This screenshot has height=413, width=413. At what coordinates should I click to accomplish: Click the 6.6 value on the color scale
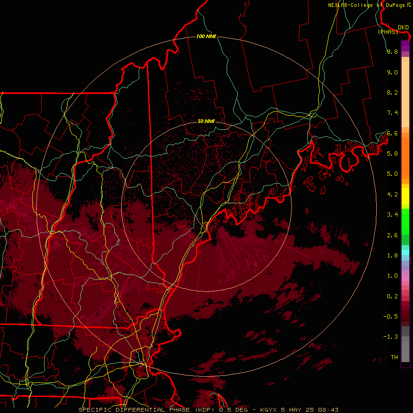(392, 133)
